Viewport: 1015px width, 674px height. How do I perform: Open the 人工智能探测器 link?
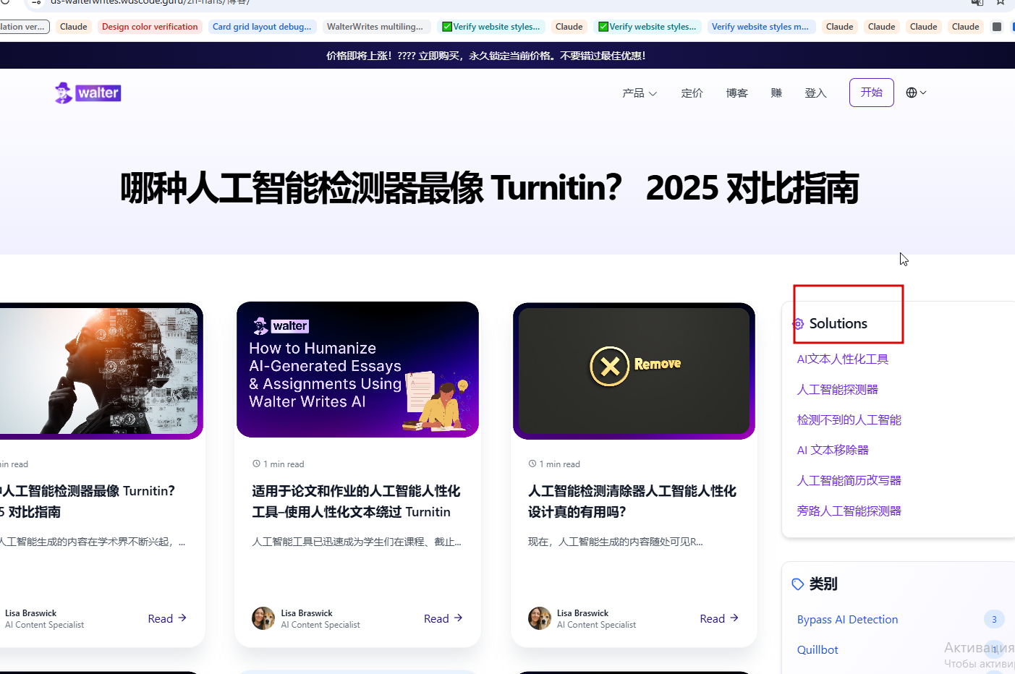pos(837,390)
